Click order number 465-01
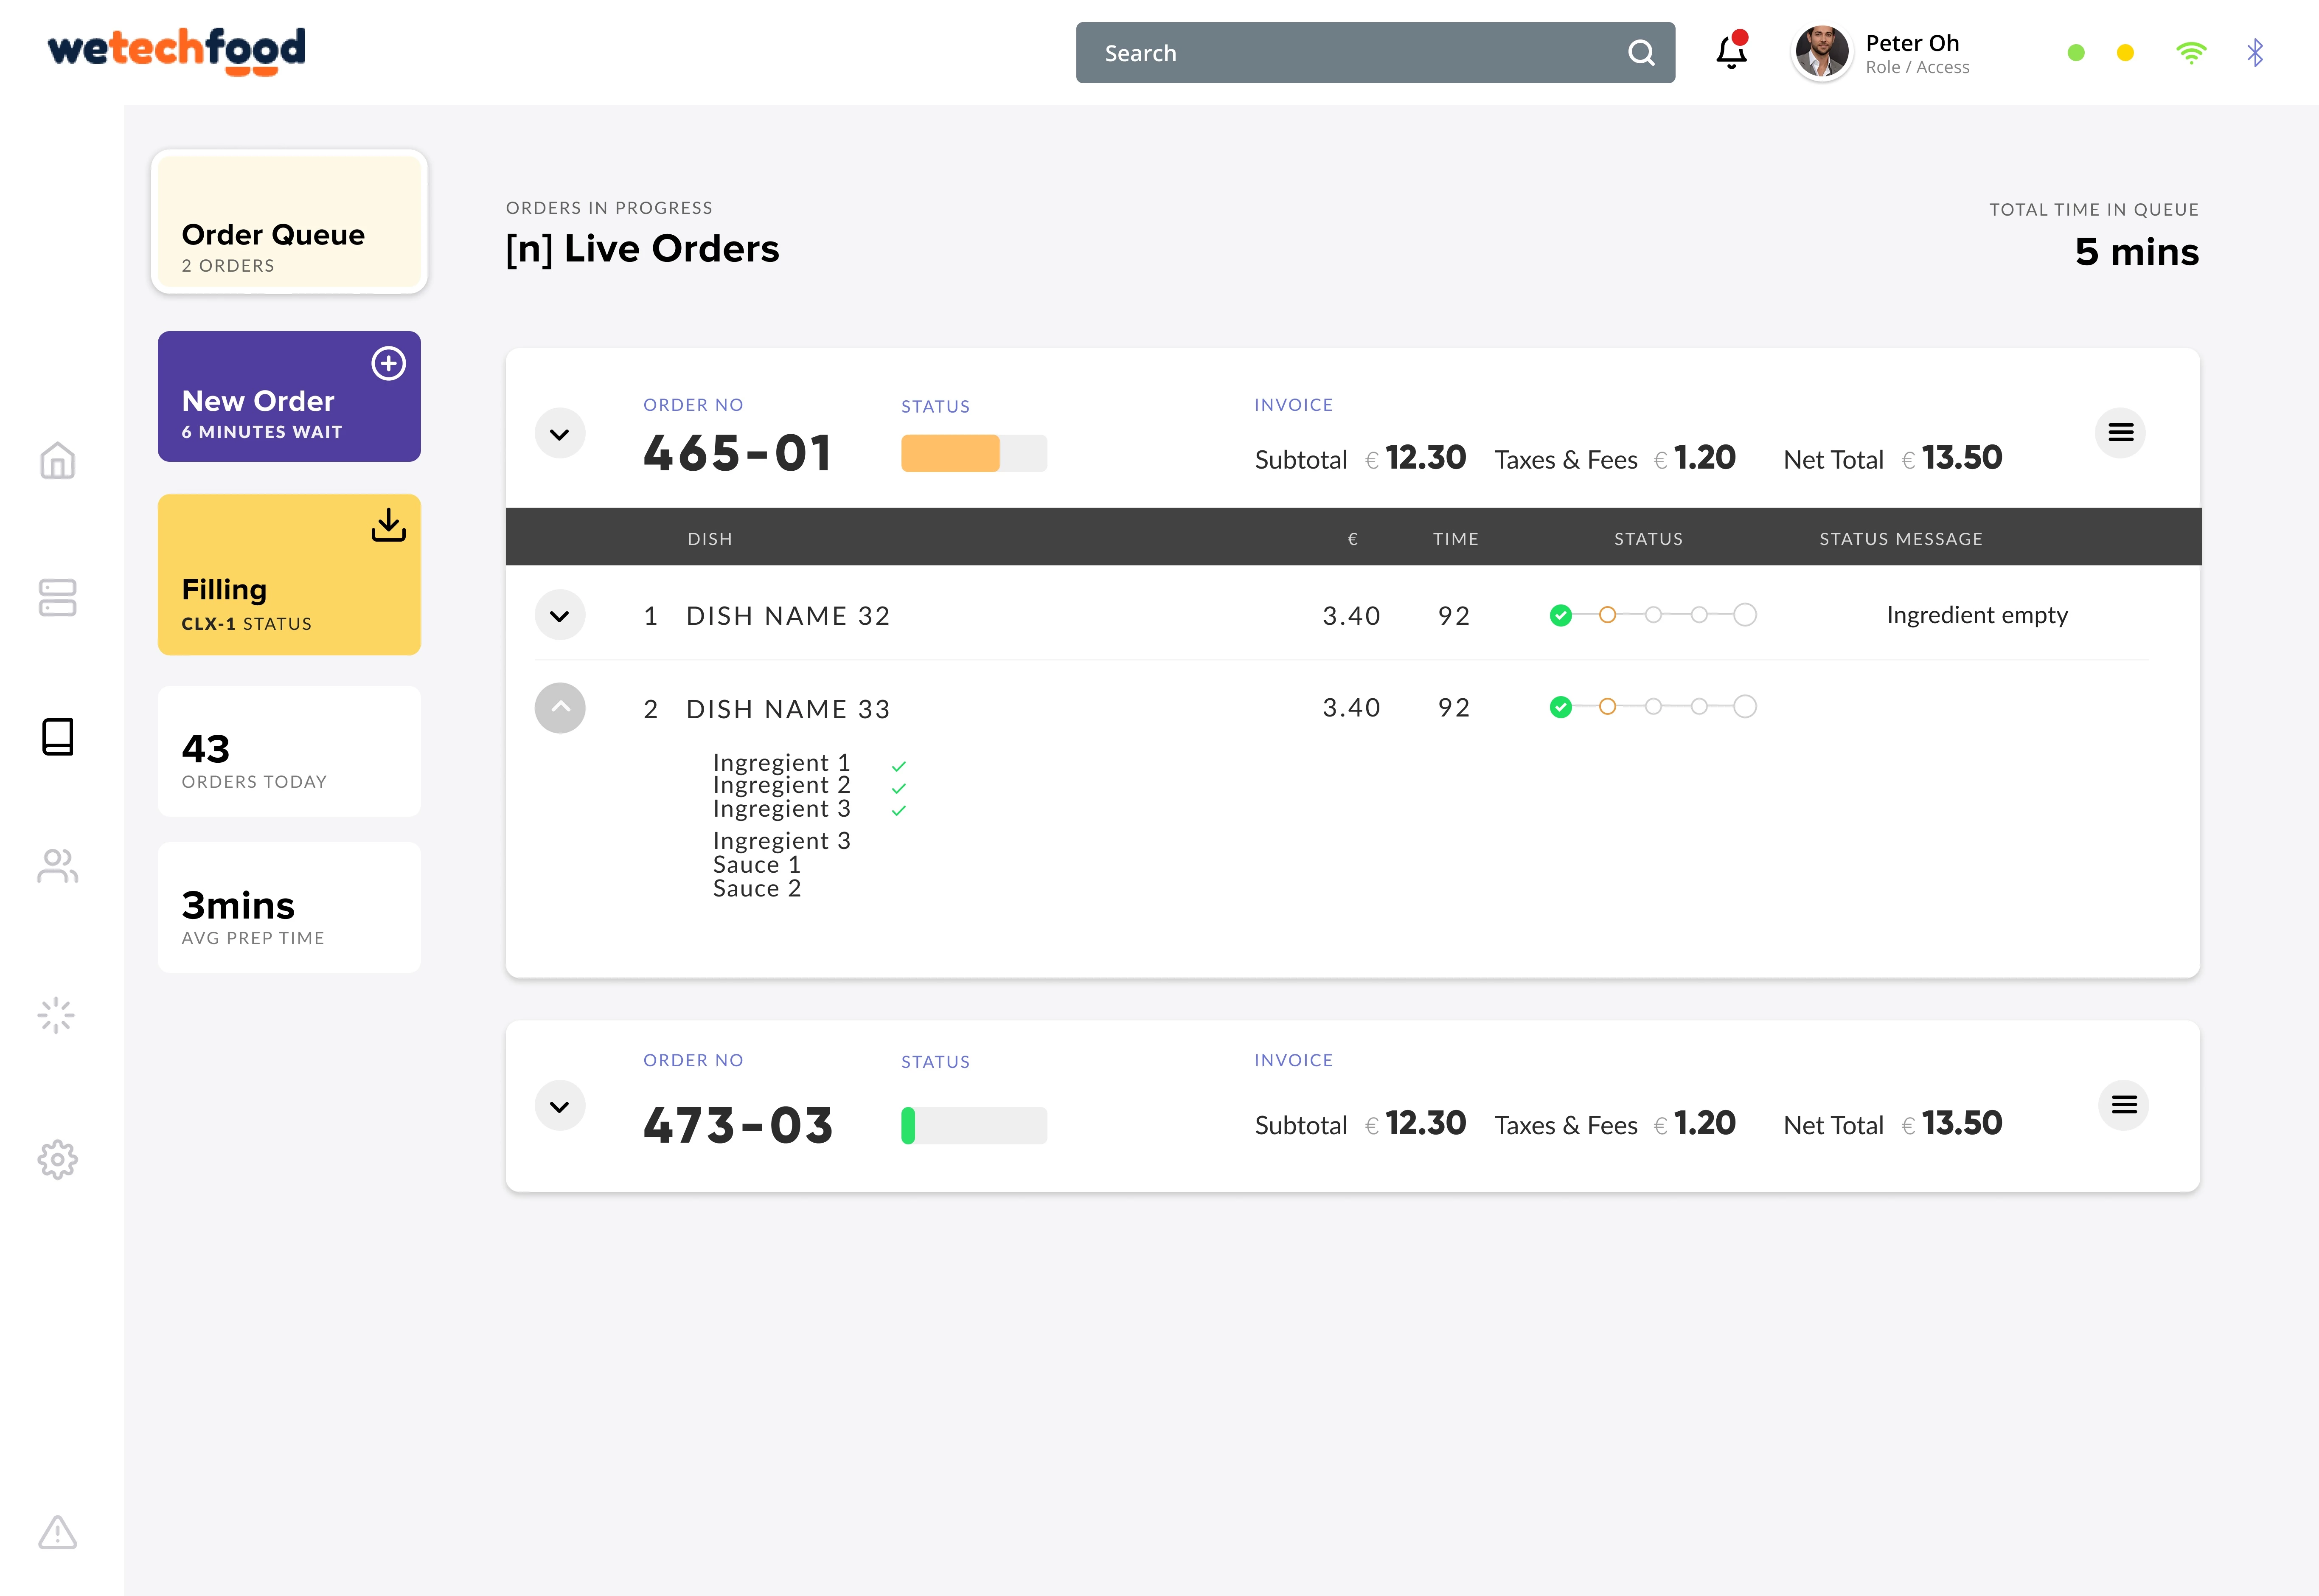The width and height of the screenshot is (2319, 1596). point(738,453)
